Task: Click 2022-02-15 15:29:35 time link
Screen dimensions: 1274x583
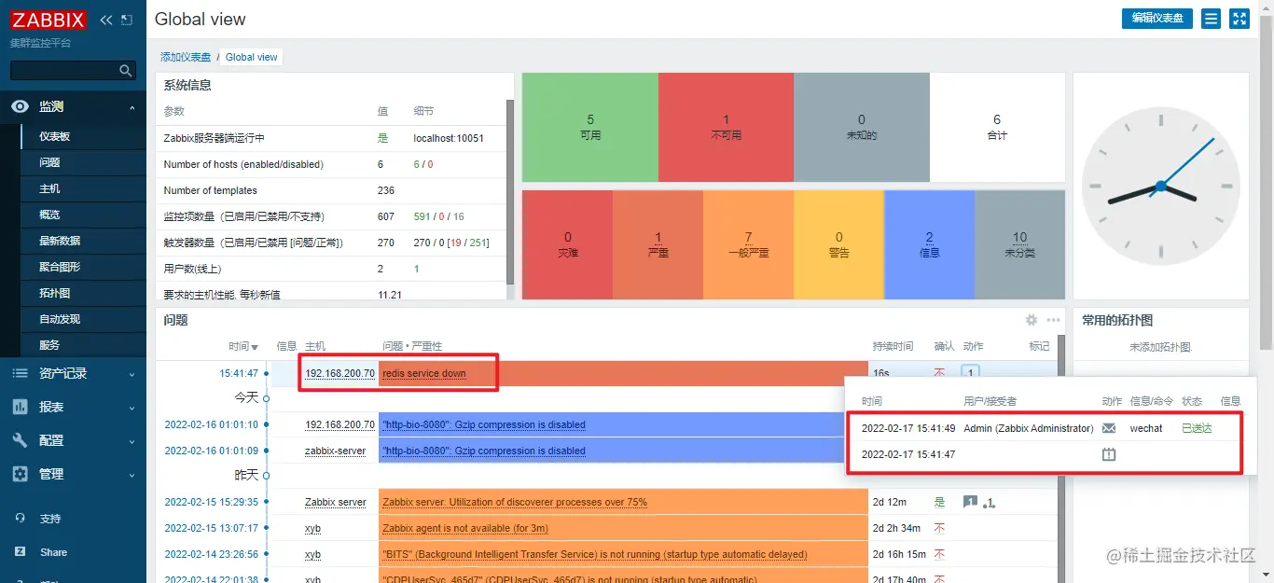Action: pyautogui.click(x=212, y=502)
